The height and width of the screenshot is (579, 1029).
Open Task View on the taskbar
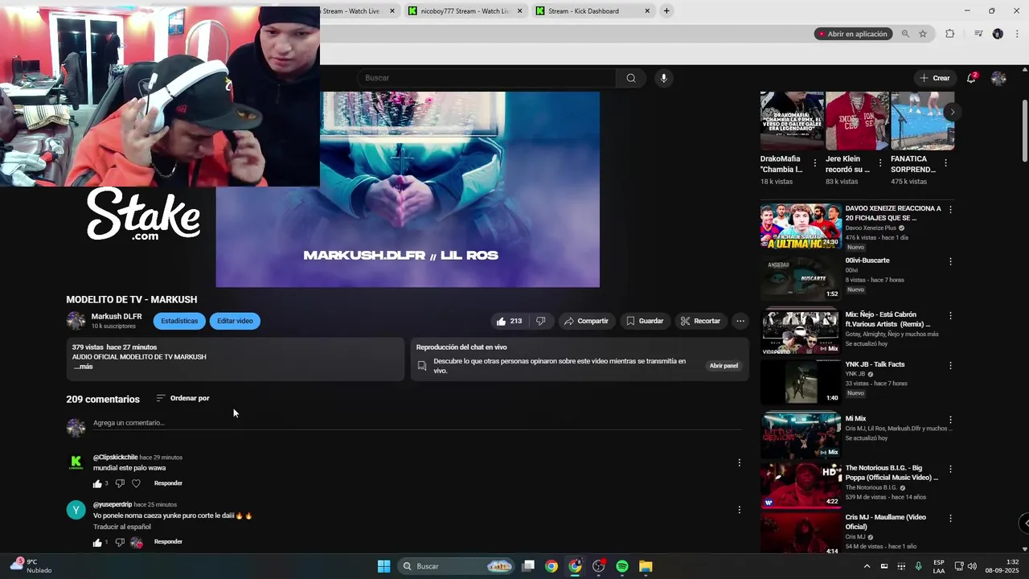click(x=528, y=566)
